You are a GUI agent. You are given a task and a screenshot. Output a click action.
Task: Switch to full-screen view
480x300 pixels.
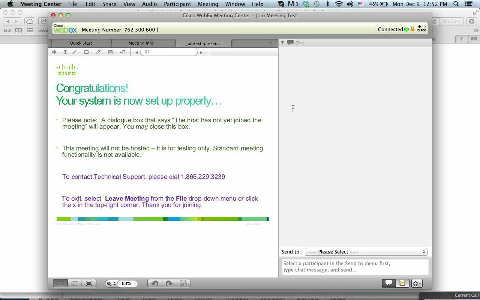pyautogui.click(x=89, y=283)
